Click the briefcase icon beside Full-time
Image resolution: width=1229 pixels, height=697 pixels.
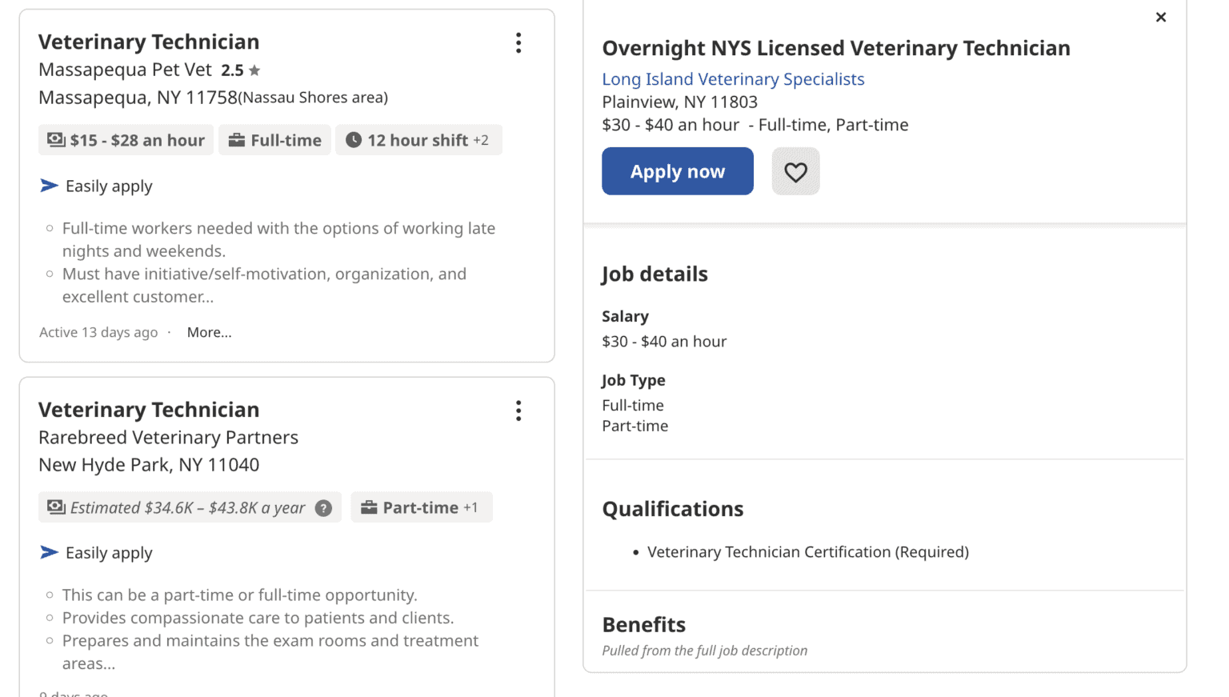point(237,139)
